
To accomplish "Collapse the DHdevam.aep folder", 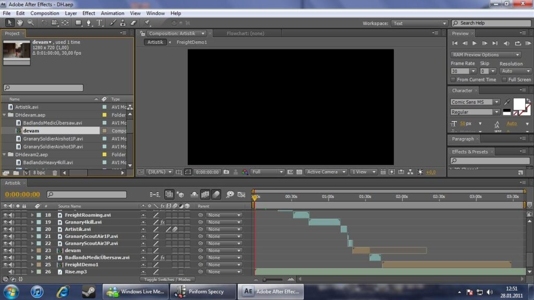I will tap(4, 115).
